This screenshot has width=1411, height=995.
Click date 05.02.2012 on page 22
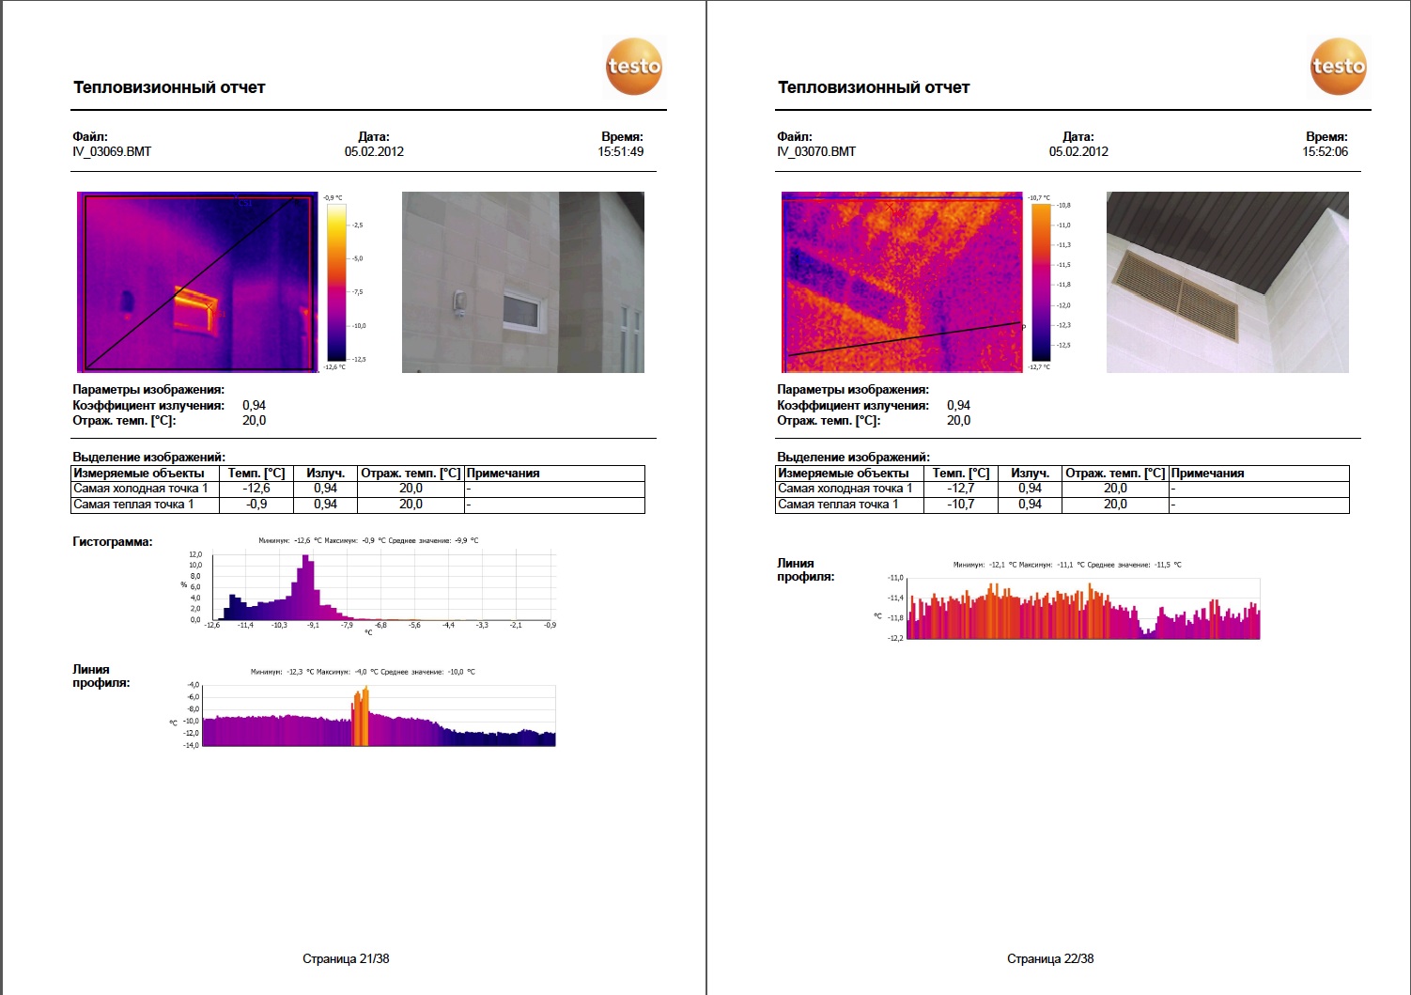1078,151
